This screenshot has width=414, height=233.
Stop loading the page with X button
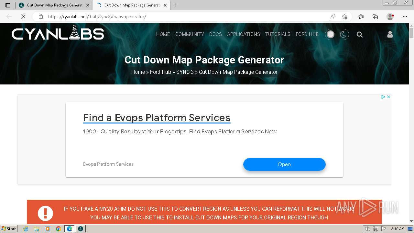tap(23, 17)
